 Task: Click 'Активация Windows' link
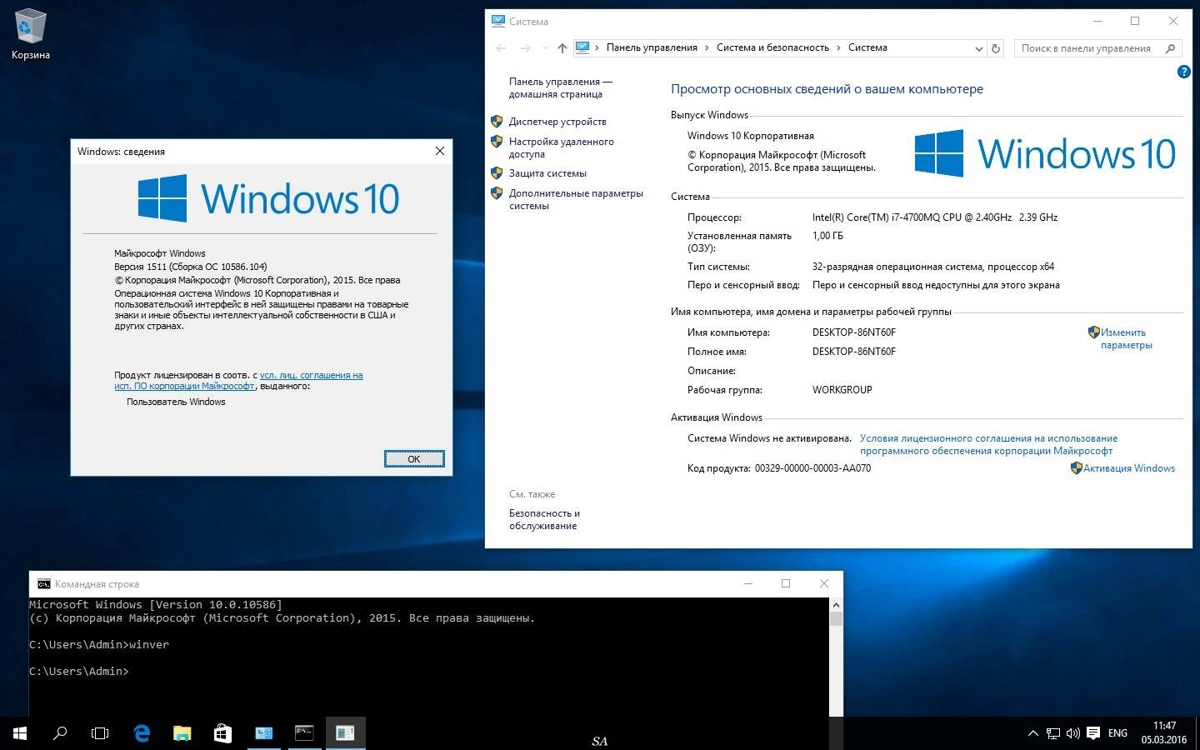(x=1129, y=468)
